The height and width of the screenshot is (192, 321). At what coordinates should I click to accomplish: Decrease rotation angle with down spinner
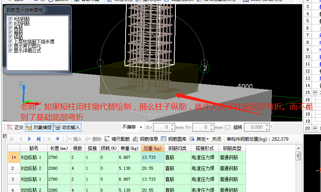[267, 129]
